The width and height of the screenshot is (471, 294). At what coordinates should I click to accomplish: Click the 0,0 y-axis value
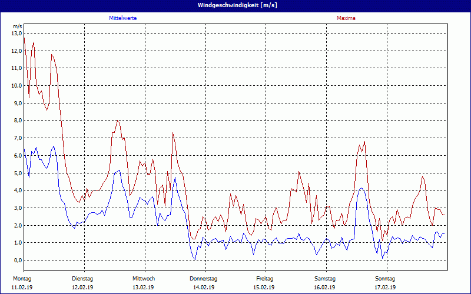pyautogui.click(x=16, y=260)
